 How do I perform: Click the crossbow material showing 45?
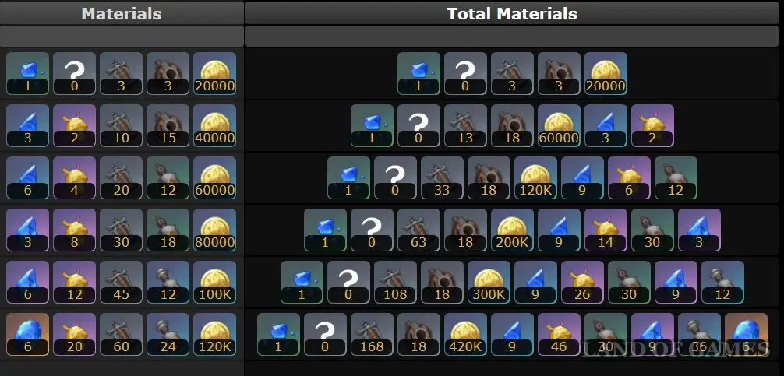(121, 282)
